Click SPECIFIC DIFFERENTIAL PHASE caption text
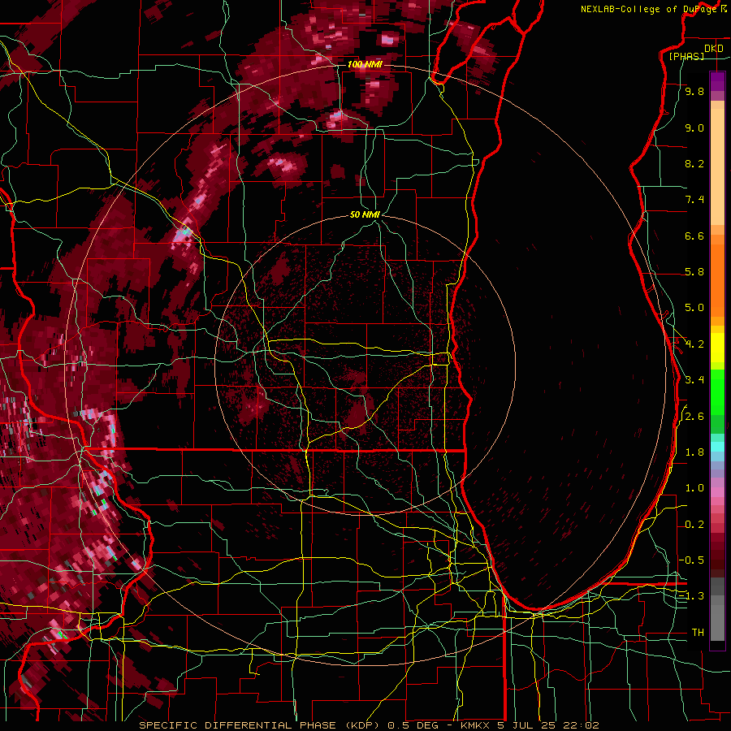731x731 pixels. point(237,725)
